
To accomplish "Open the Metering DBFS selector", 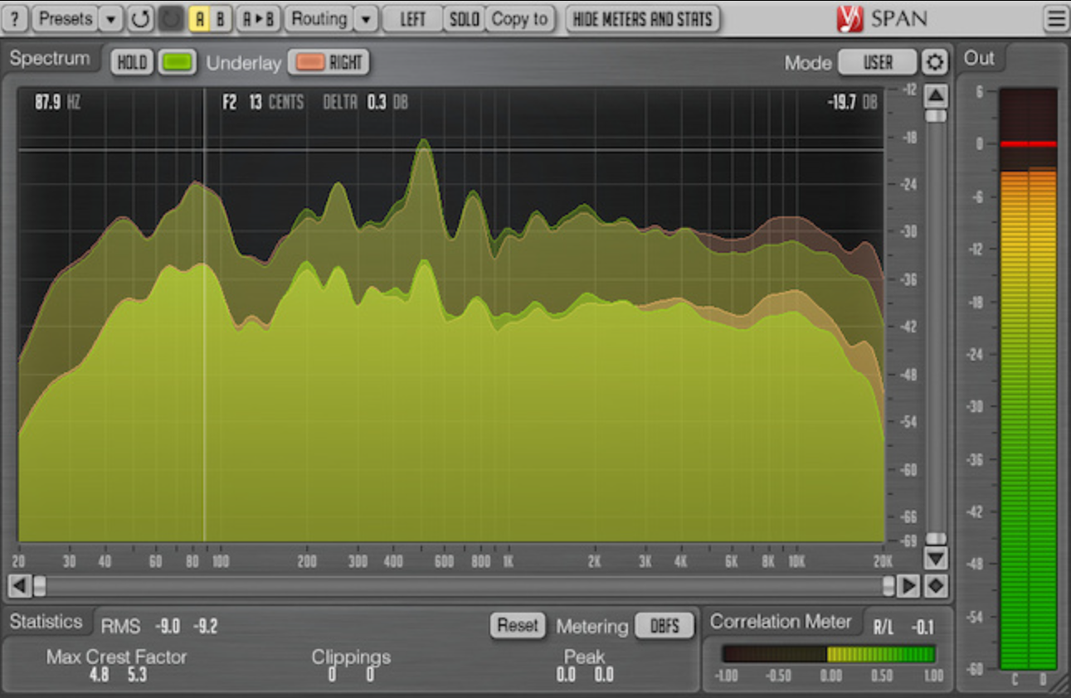I will pyautogui.click(x=664, y=626).
